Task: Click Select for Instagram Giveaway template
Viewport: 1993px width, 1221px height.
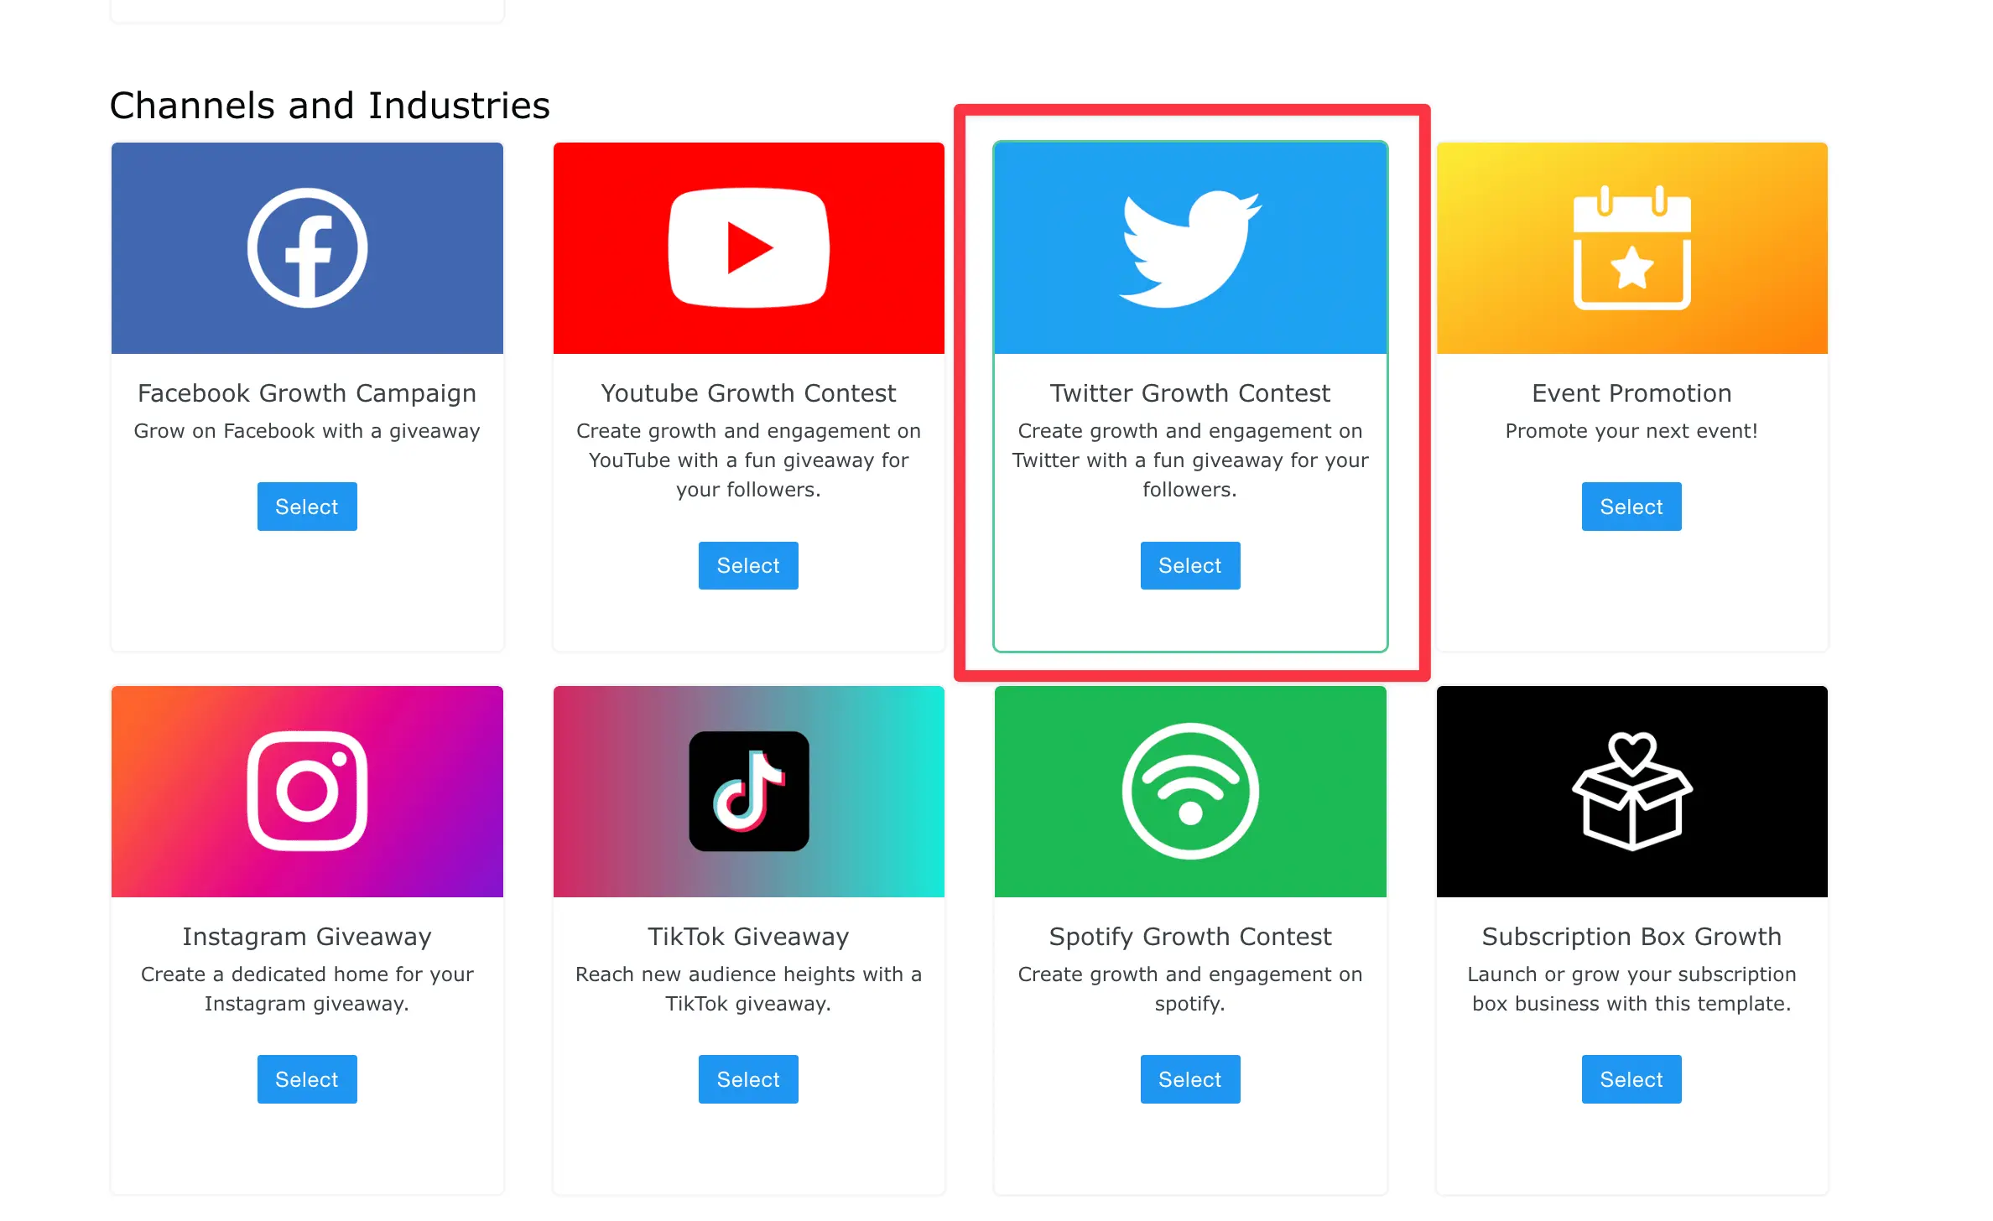Action: pyautogui.click(x=306, y=1078)
